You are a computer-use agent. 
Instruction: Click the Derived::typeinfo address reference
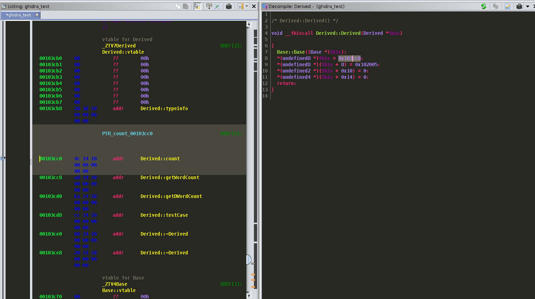coord(164,108)
